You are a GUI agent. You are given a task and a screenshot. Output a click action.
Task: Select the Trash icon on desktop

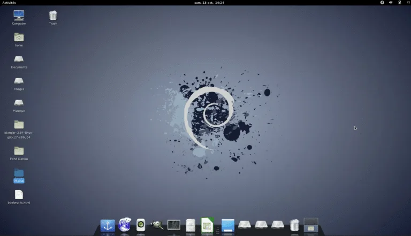pos(53,16)
